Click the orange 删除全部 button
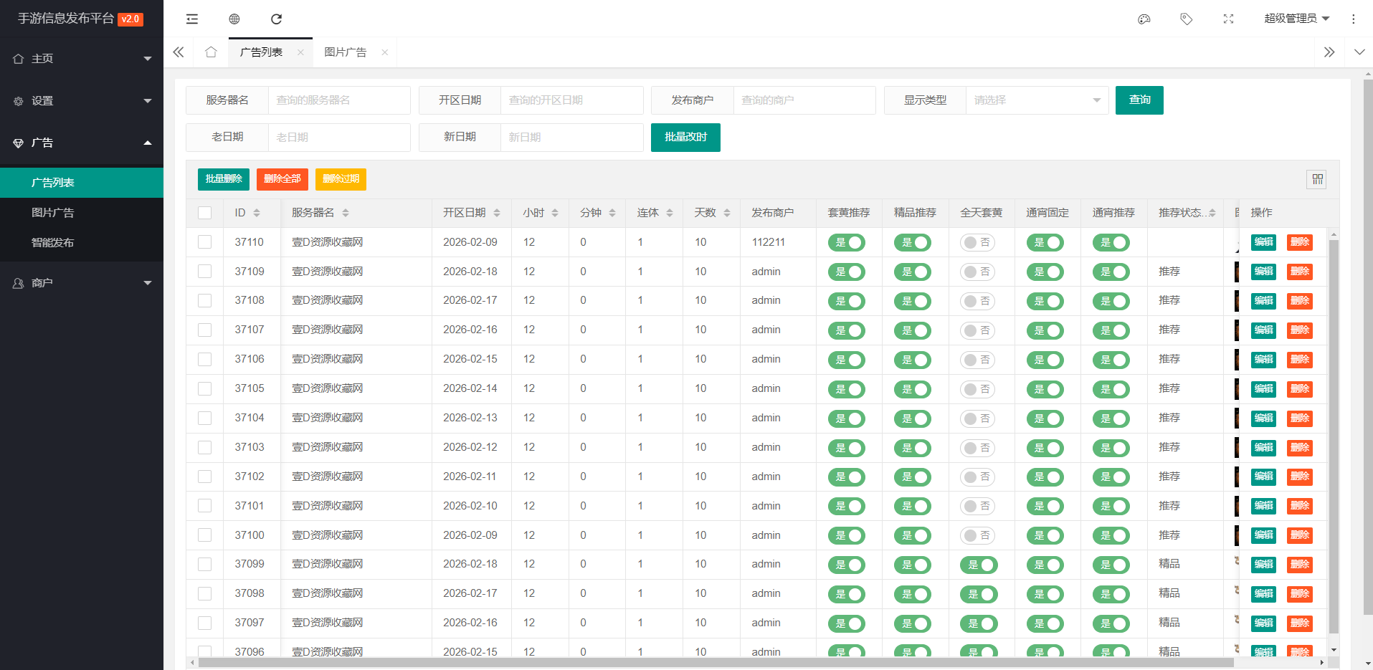1373x670 pixels. click(282, 179)
